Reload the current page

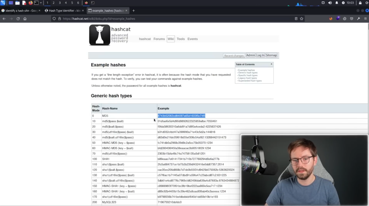(18, 19)
